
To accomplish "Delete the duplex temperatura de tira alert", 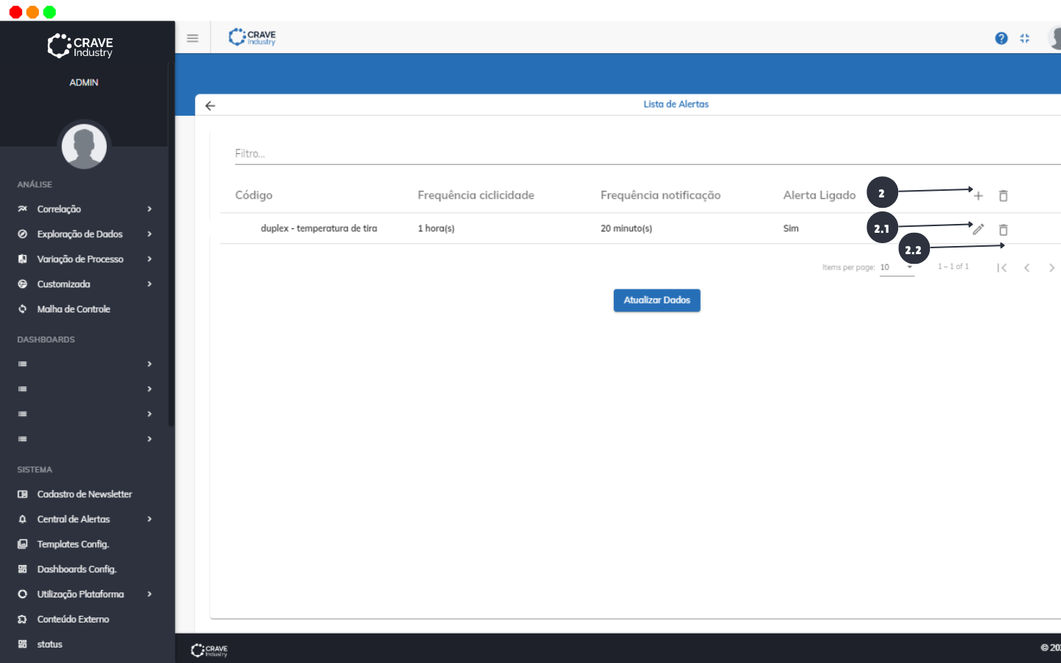I will (1003, 229).
